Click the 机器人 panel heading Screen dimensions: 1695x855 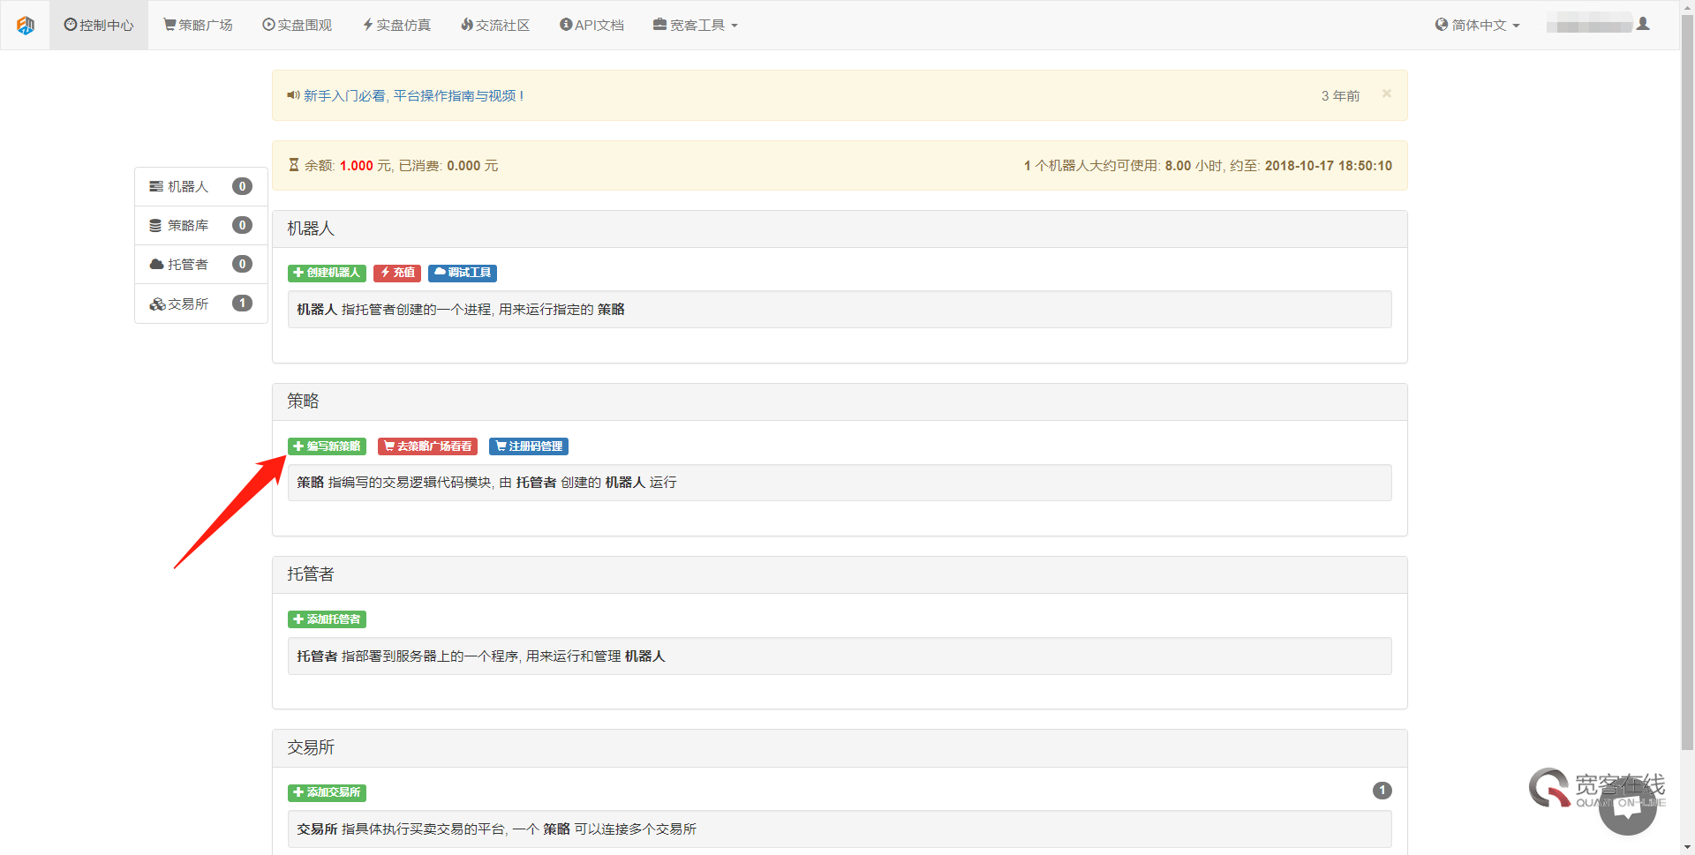(x=311, y=229)
